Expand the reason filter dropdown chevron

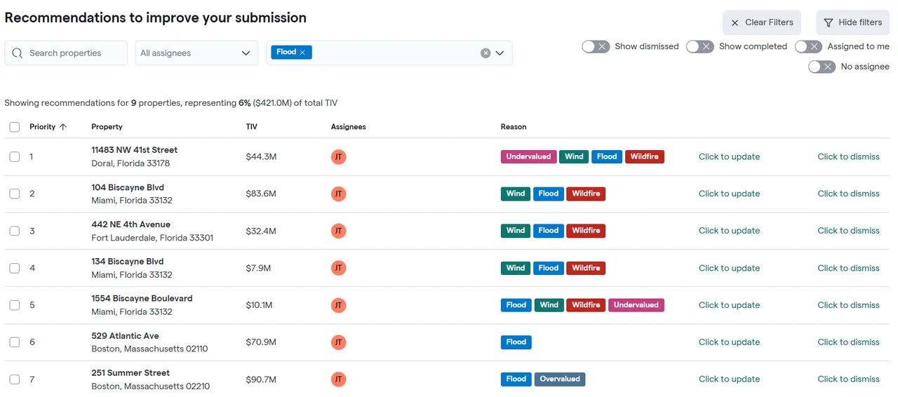click(x=500, y=53)
